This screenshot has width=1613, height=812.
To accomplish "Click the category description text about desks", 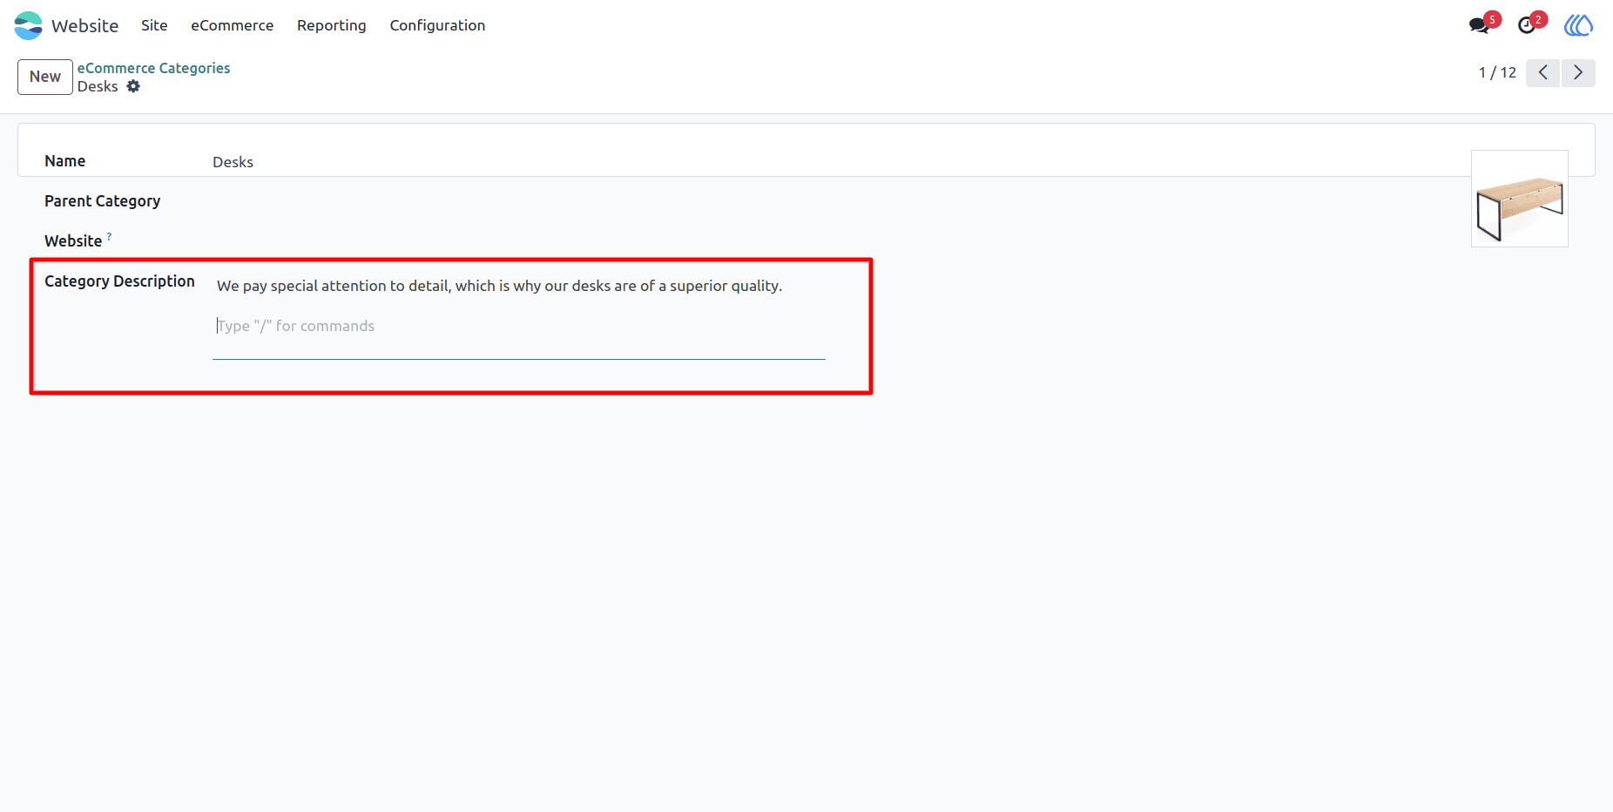I will coord(500,286).
